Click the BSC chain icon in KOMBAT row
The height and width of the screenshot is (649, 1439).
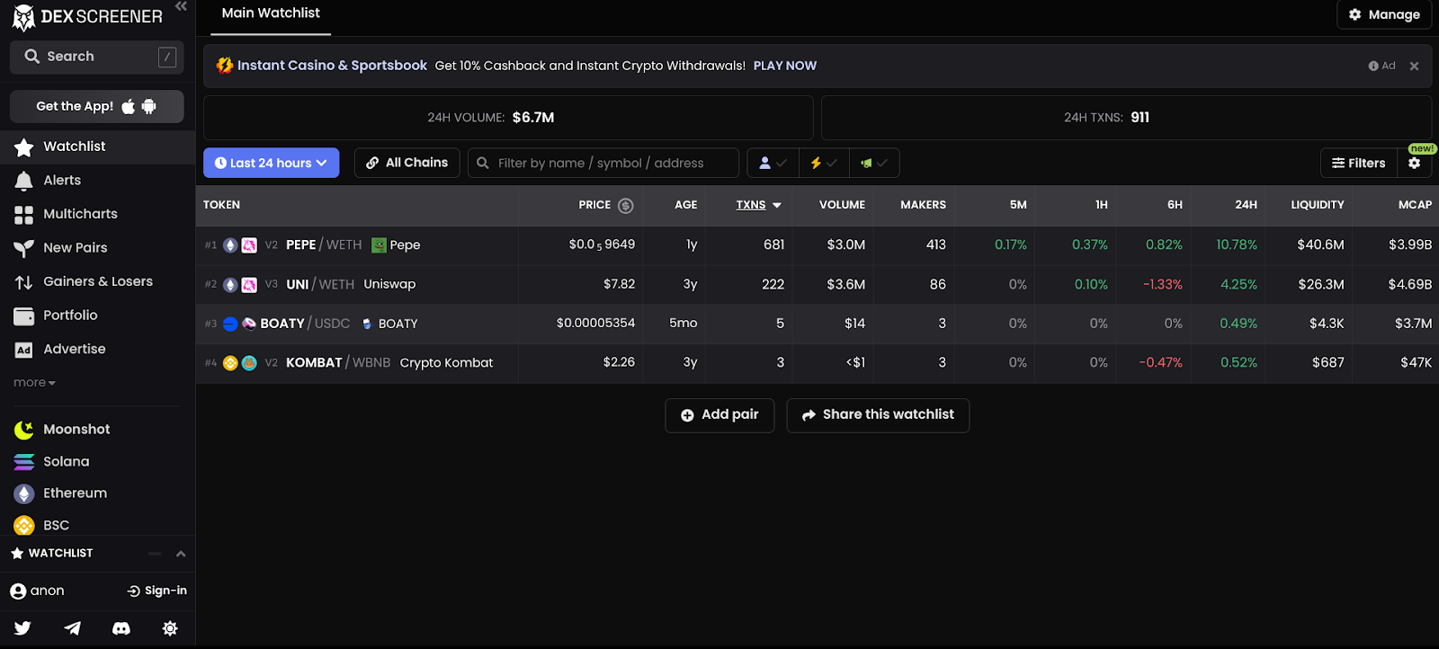tap(230, 363)
